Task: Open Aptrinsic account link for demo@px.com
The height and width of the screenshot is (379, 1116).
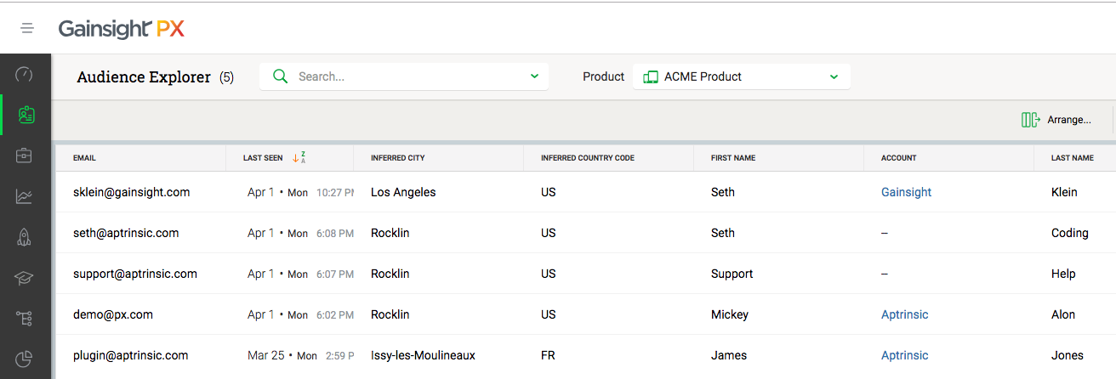Action: point(904,314)
